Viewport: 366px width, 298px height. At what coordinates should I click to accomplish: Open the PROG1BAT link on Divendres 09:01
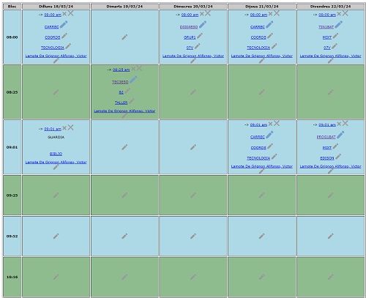click(326, 137)
